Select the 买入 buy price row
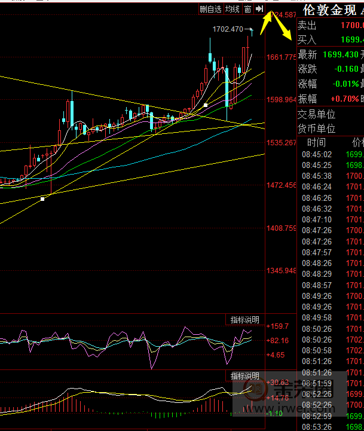The width and height of the screenshot is (364, 431). [x=330, y=39]
